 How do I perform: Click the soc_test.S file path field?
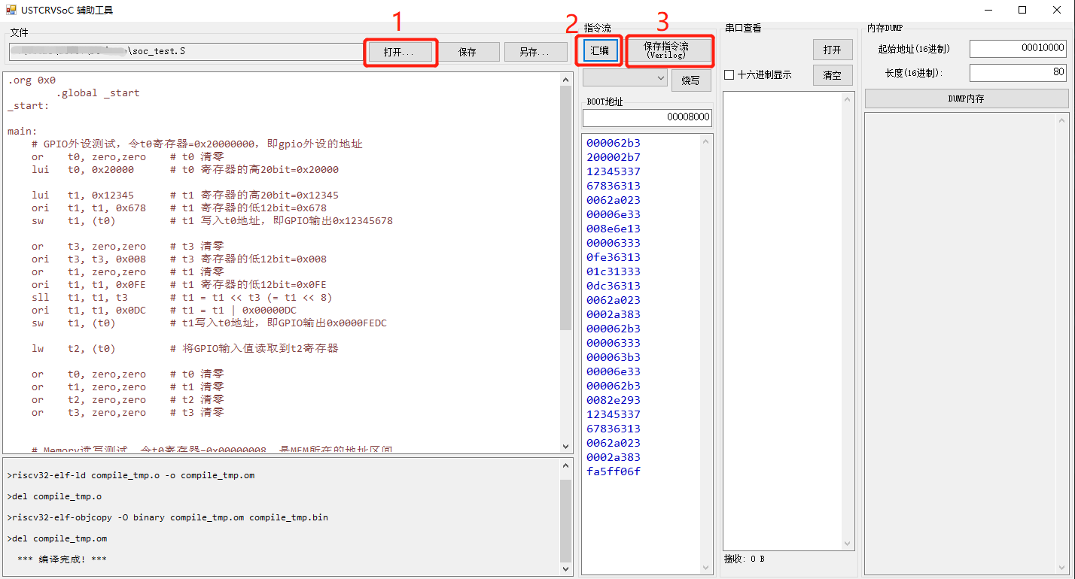pos(186,51)
